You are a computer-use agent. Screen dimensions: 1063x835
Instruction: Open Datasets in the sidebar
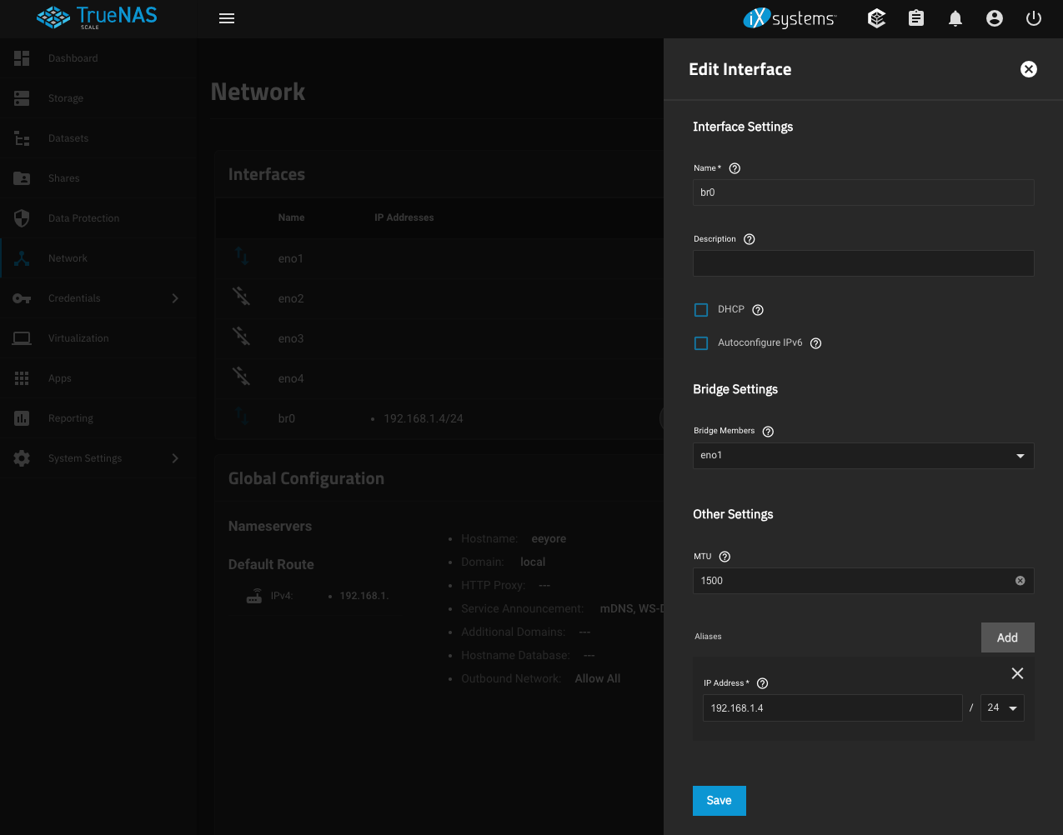[98, 138]
